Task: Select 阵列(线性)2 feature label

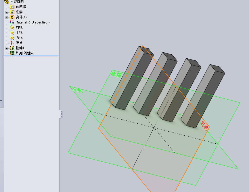Action: (25, 53)
